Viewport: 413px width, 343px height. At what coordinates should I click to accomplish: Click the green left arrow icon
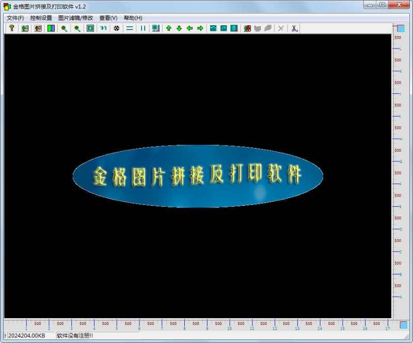190,28
